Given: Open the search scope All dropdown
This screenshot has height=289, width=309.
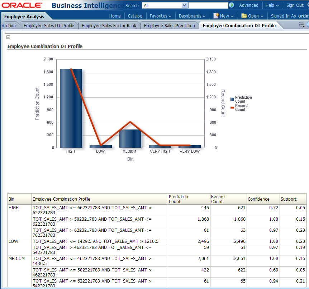Looking at the screenshot, I should coord(184,5).
